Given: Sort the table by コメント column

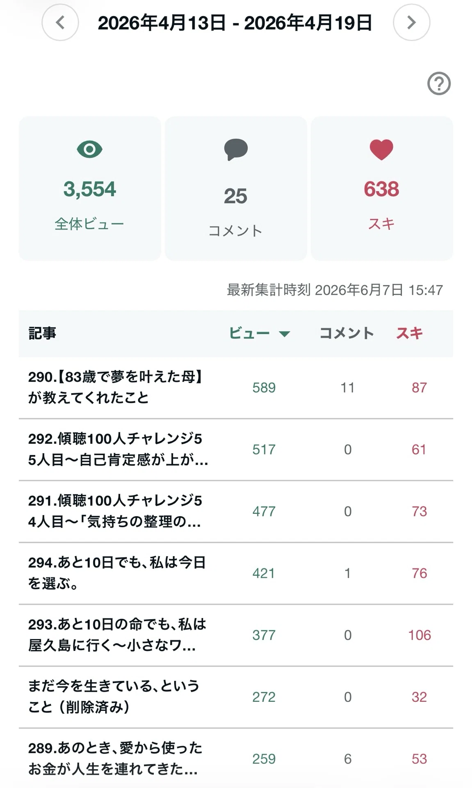Looking at the screenshot, I should click(347, 333).
